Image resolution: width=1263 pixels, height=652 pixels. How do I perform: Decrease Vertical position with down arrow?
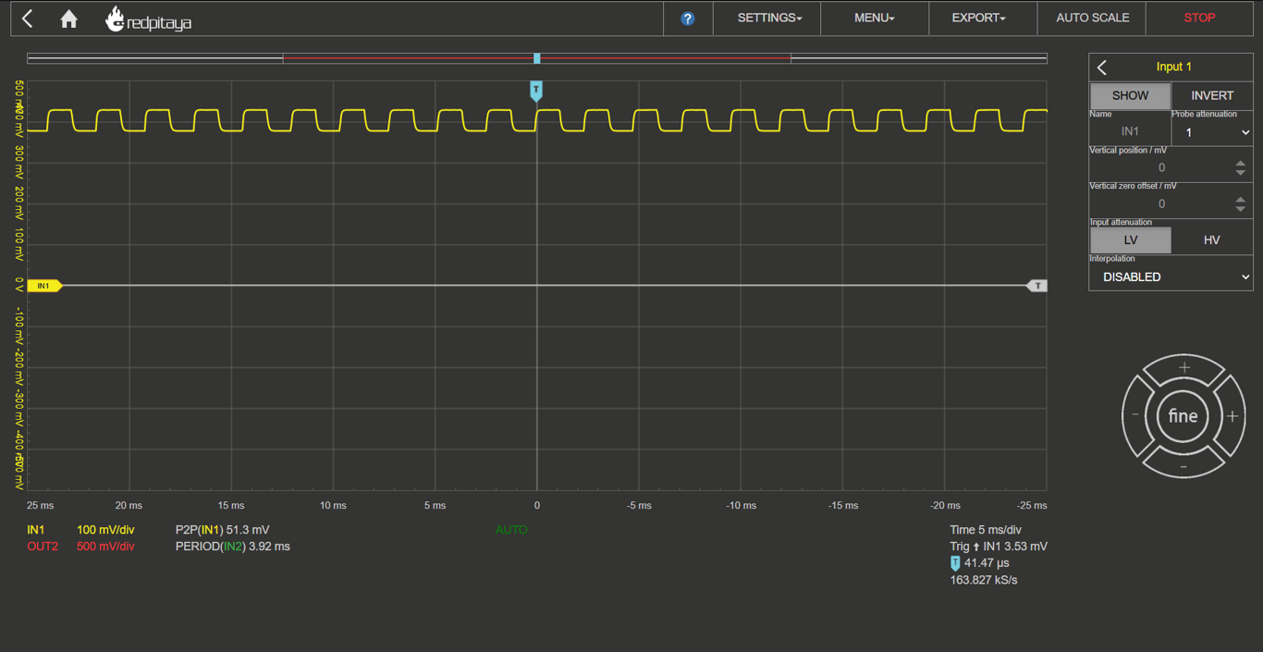(1241, 173)
